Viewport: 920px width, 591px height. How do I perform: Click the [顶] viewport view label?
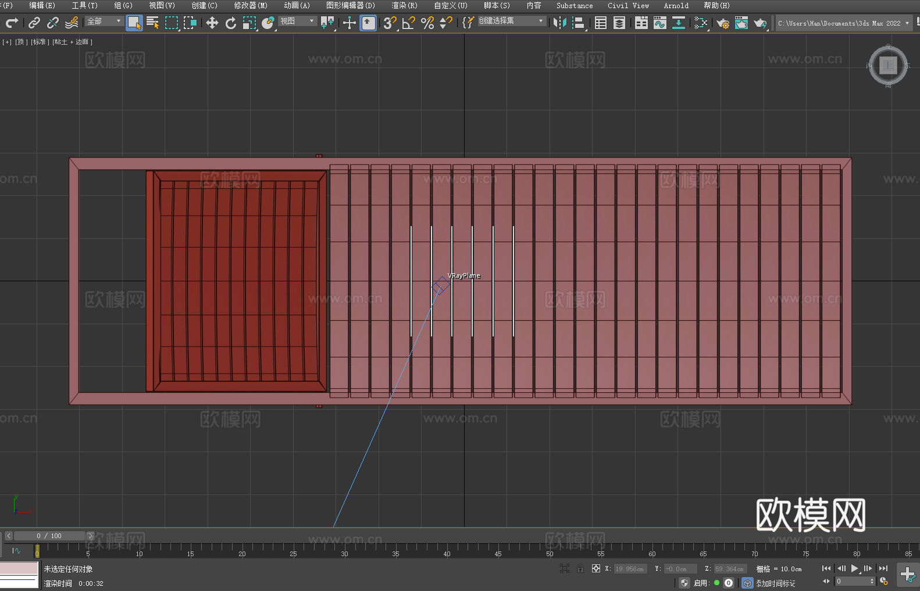[21, 42]
